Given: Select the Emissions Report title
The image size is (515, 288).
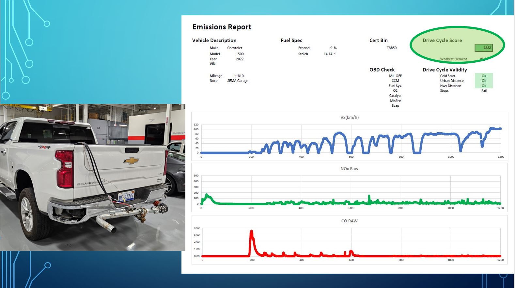Looking at the screenshot, I should (x=222, y=27).
